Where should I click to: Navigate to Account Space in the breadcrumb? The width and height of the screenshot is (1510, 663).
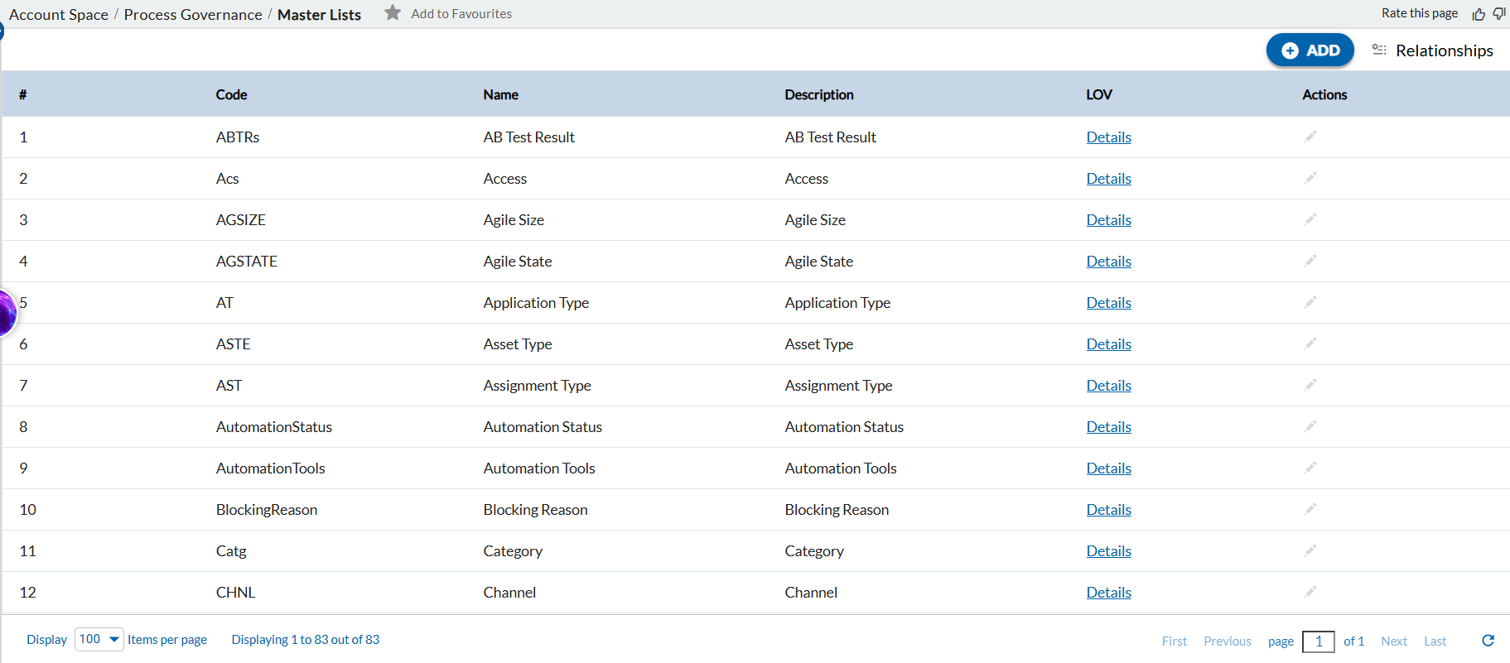tap(59, 15)
